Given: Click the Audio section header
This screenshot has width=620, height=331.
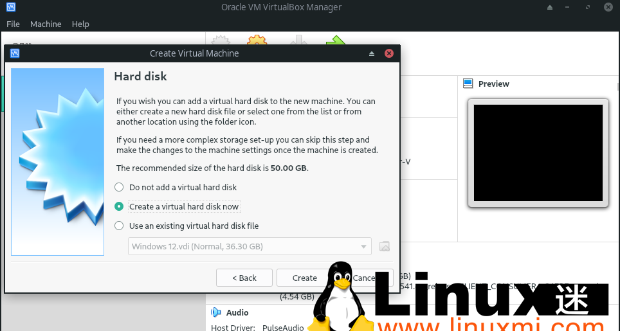Looking at the screenshot, I should click(237, 312).
